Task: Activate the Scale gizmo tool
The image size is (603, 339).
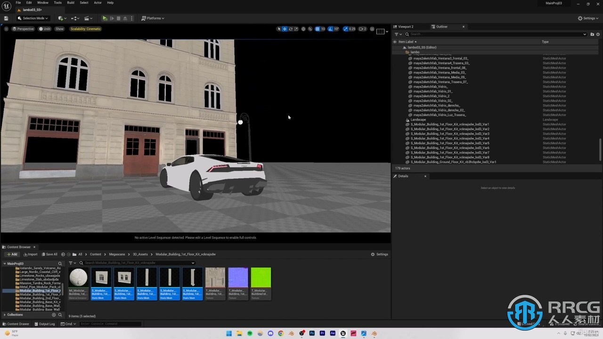Action: coord(296,29)
